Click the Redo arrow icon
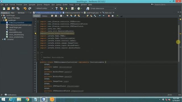This screenshot has height=102, width=182. point(30,8)
